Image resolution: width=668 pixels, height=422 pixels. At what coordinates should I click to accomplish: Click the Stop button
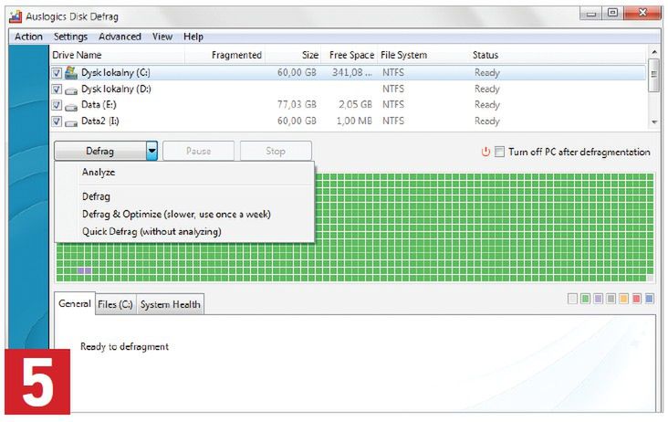click(x=276, y=151)
